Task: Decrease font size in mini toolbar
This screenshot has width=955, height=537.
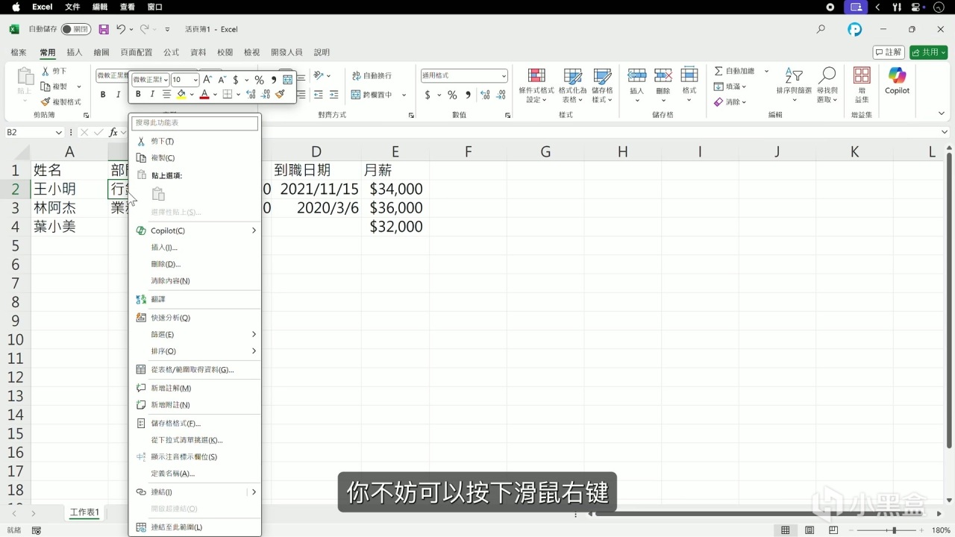Action: click(x=222, y=80)
